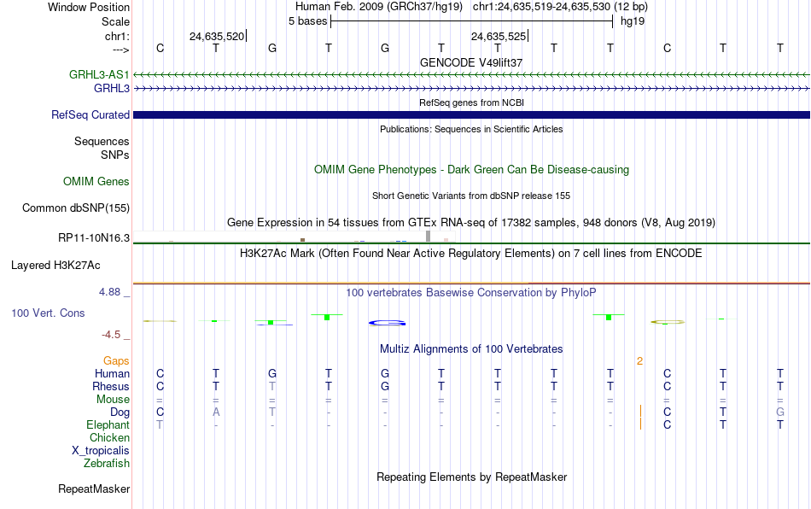Click the GRHL3-AS1 gene label
811x509 pixels.
[99, 74]
